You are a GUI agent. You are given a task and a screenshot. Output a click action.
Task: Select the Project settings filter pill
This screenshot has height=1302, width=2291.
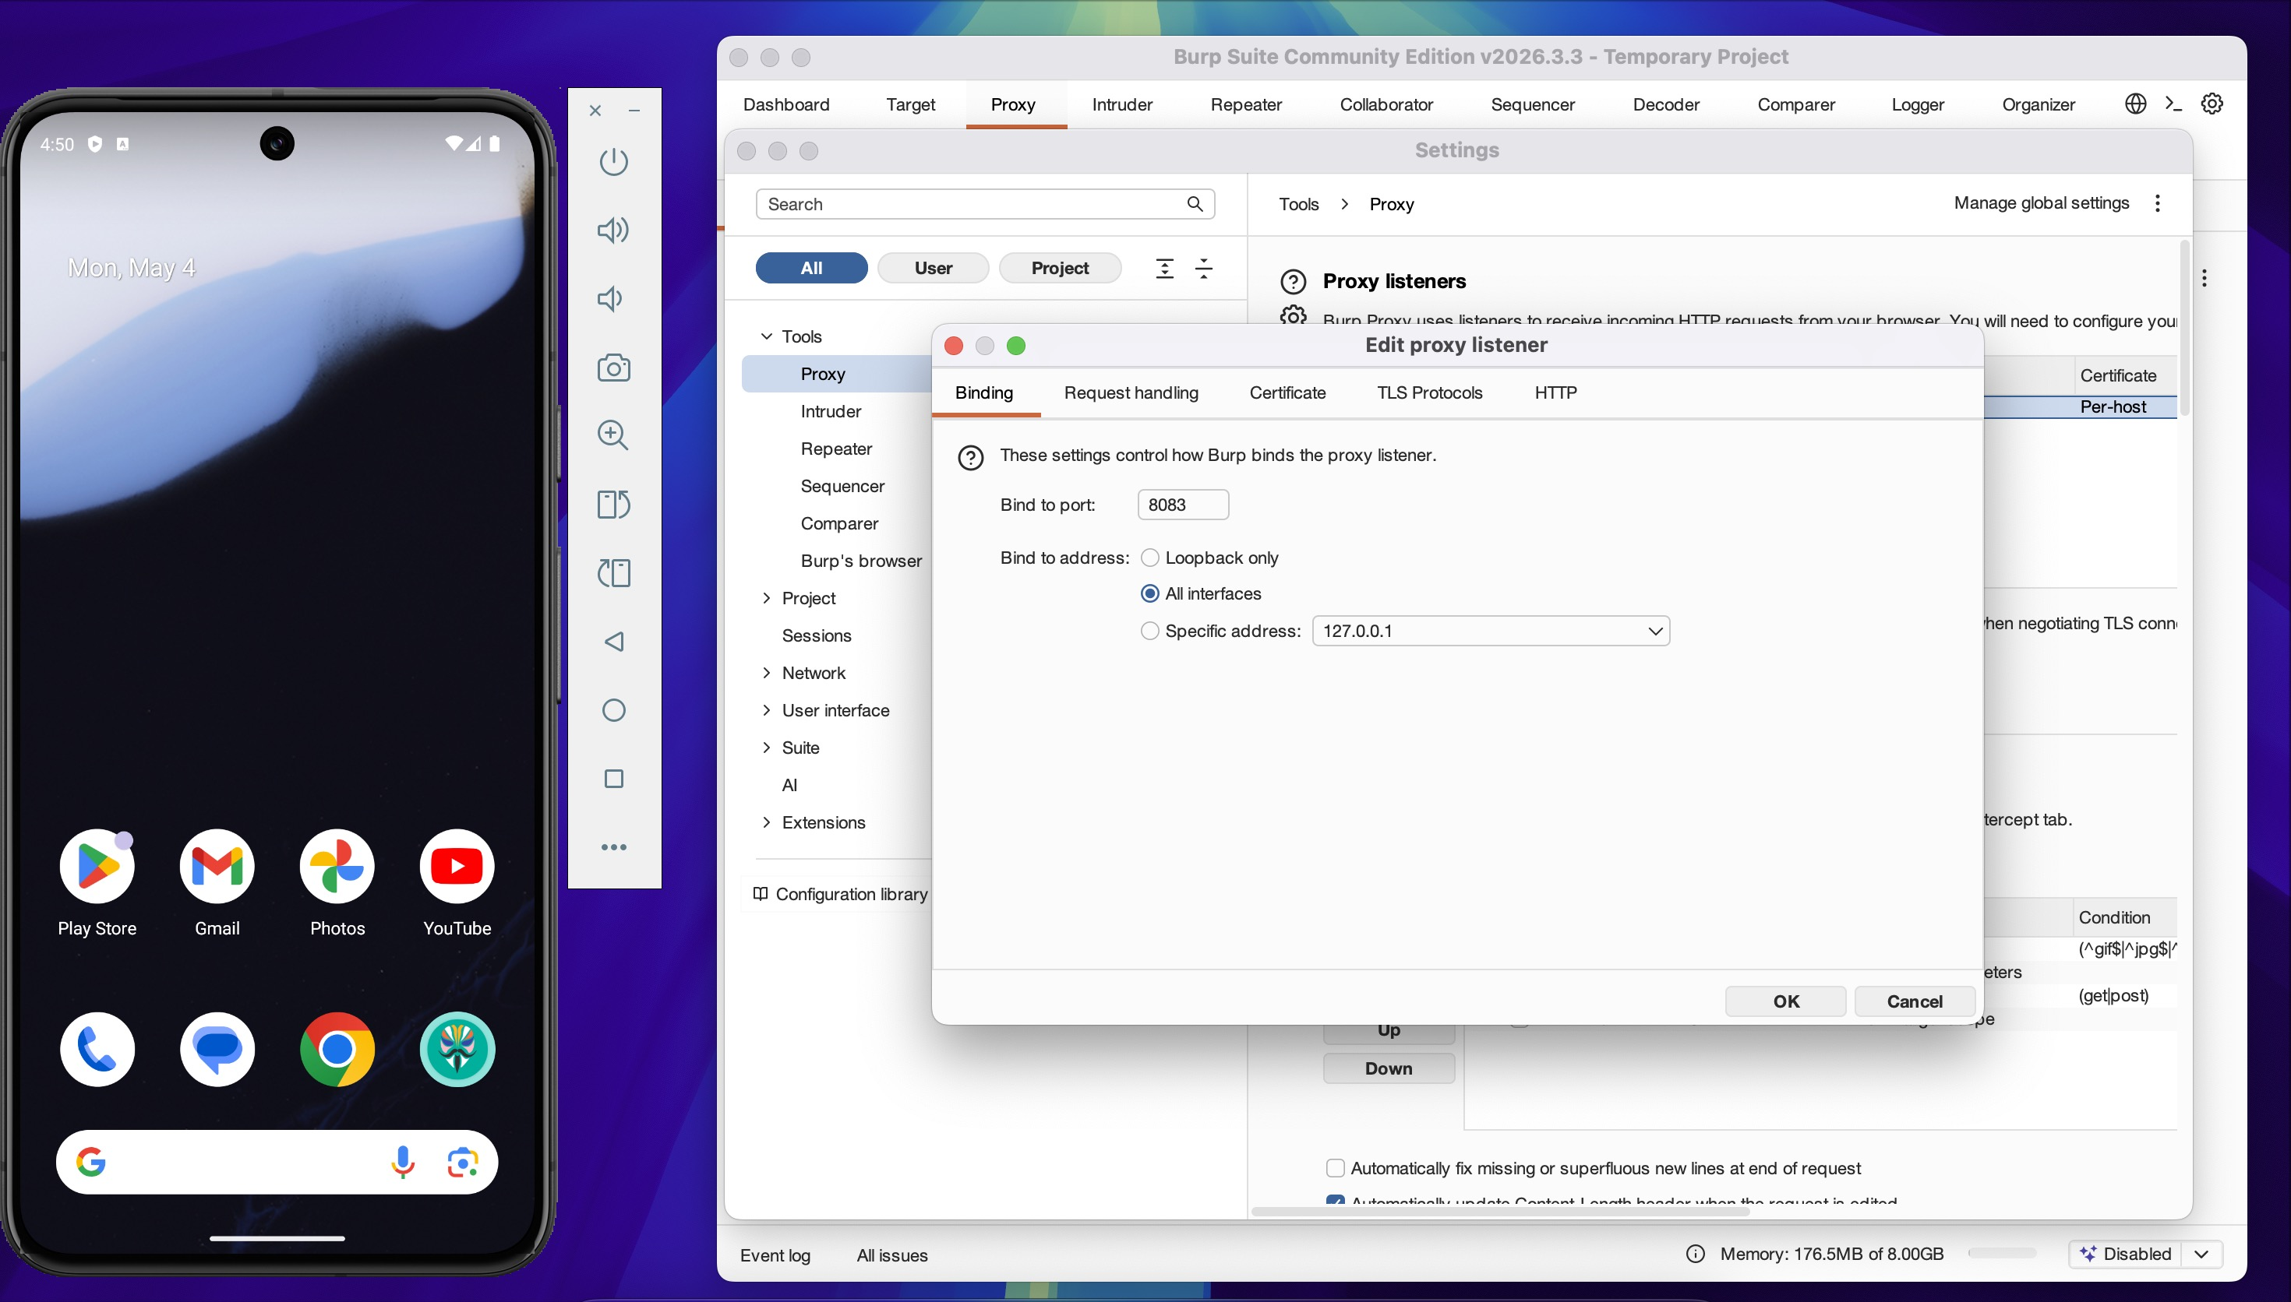[x=1060, y=269]
